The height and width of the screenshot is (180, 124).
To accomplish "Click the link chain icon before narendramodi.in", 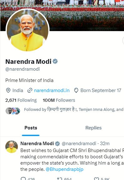I will tap(30, 90).
